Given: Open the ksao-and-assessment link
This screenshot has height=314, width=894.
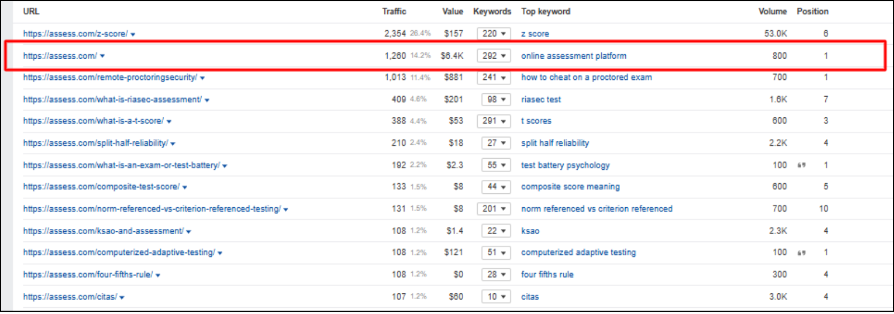Looking at the screenshot, I should 103,231.
